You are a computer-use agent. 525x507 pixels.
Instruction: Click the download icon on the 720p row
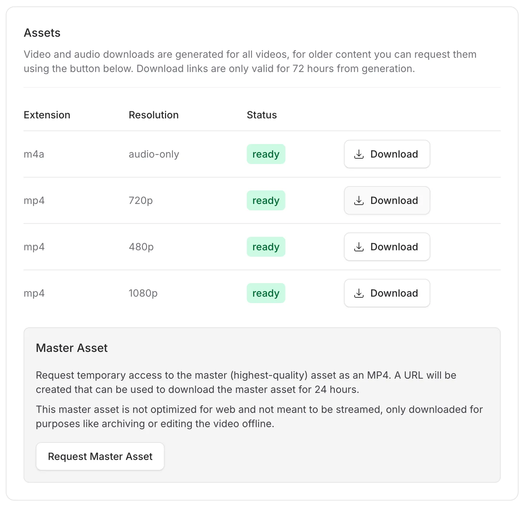[x=359, y=200]
